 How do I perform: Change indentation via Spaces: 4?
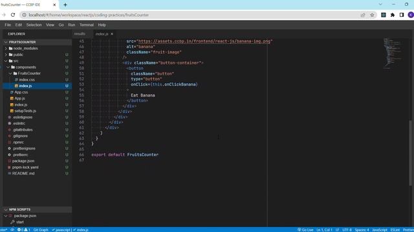[x=362, y=229]
